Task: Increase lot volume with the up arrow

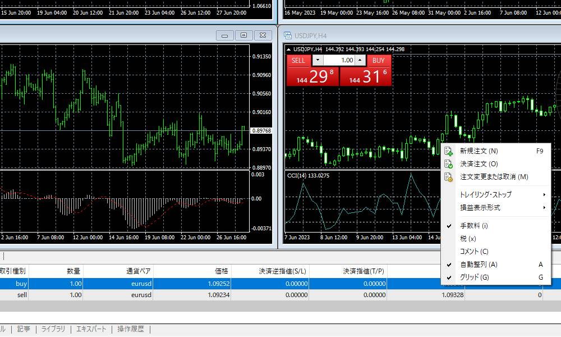Action: pos(360,60)
